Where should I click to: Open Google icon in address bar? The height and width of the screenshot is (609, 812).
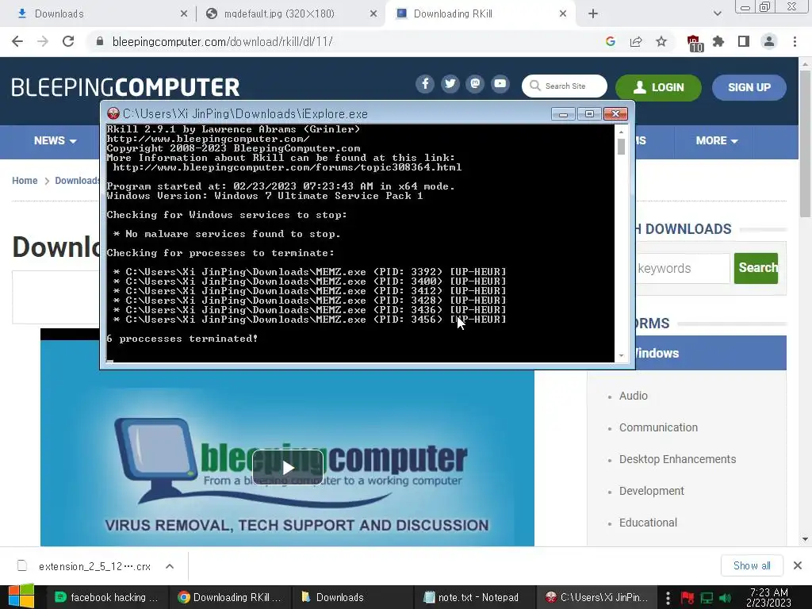click(611, 41)
